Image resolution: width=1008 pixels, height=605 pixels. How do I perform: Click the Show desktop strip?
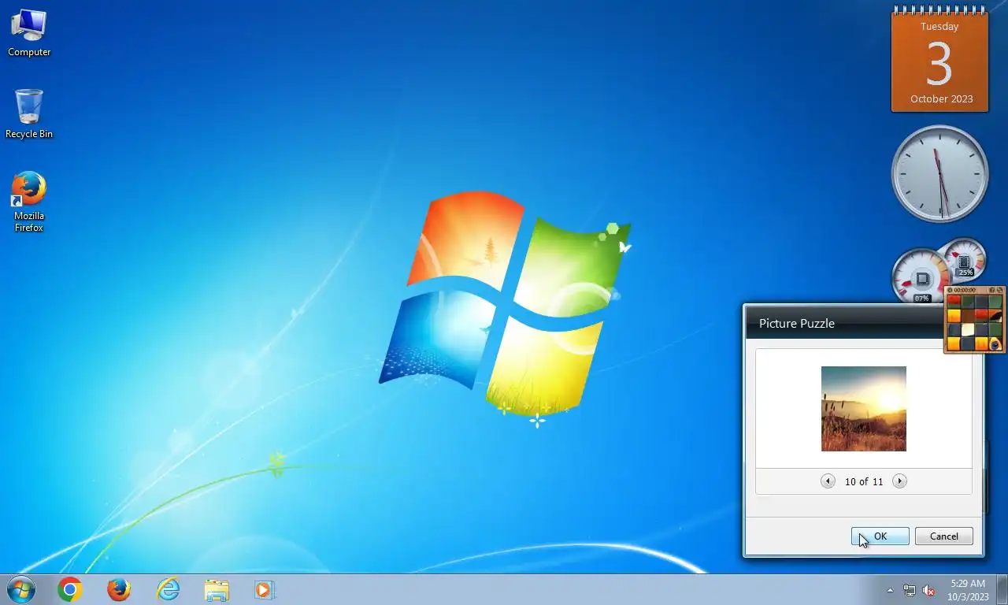coord(1002,589)
